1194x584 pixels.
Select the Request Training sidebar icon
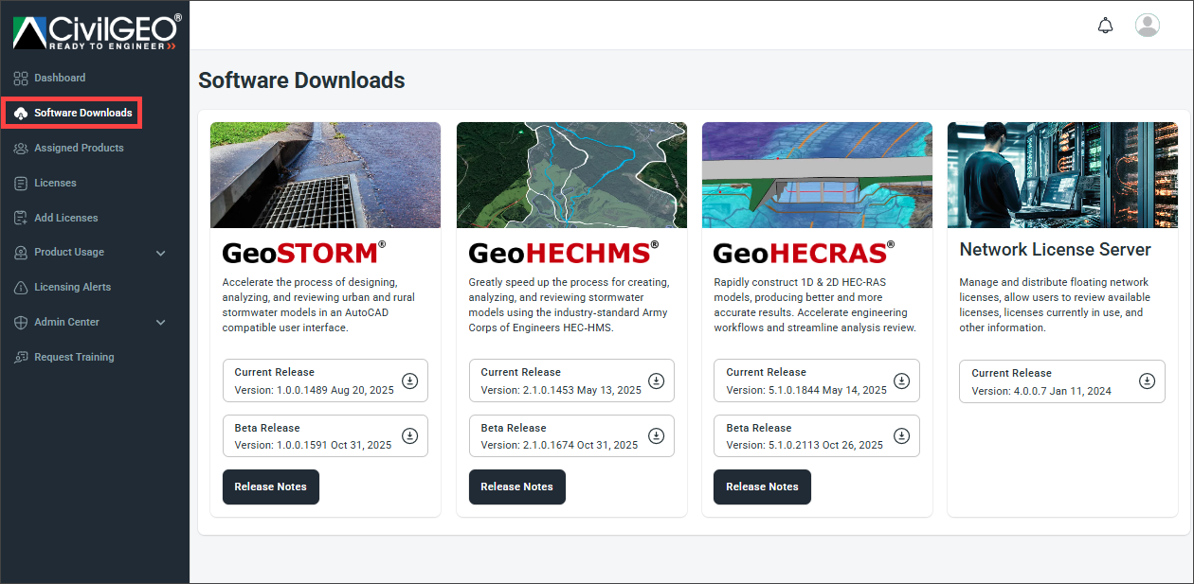[x=19, y=357]
